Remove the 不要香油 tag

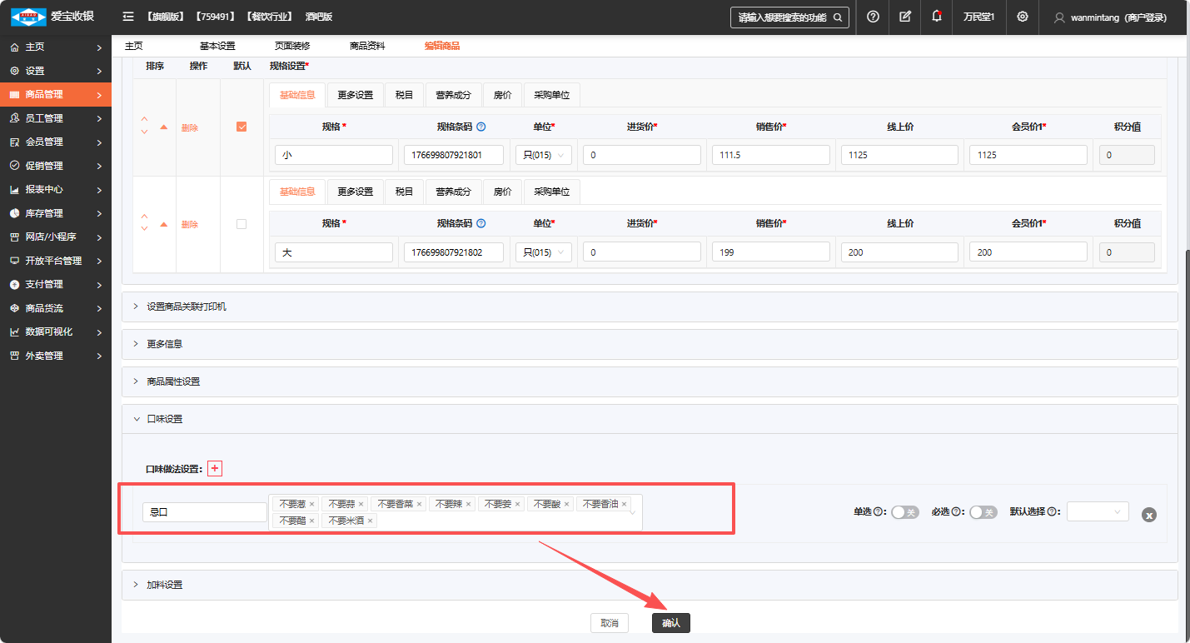click(x=624, y=504)
